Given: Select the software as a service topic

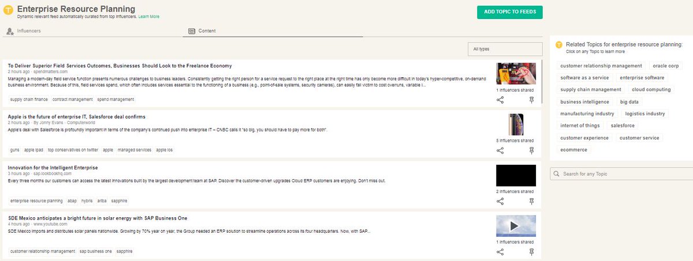Looking at the screenshot, I should pos(584,77).
